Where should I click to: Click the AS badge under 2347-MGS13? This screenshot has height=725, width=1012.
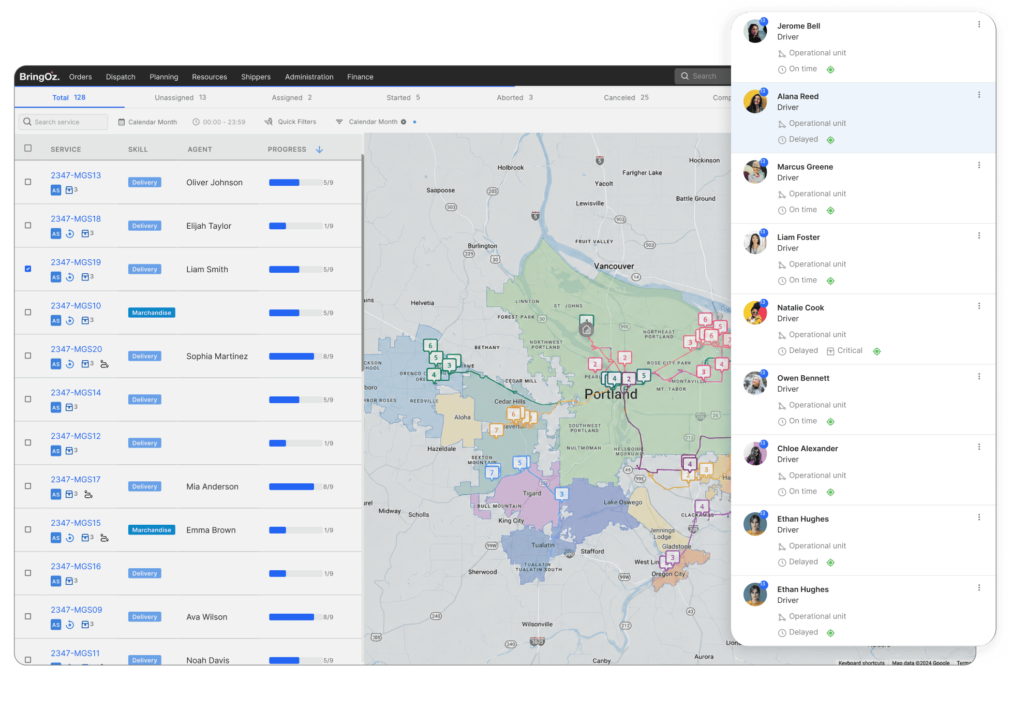[x=56, y=190]
